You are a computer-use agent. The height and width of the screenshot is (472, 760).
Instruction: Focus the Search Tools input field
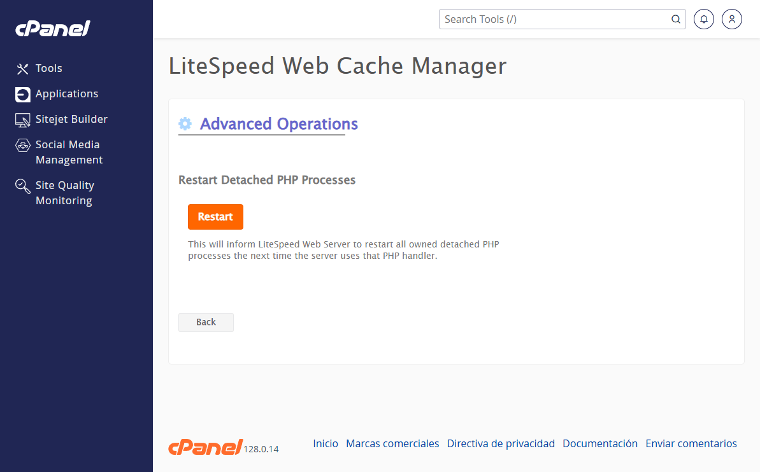click(563, 19)
